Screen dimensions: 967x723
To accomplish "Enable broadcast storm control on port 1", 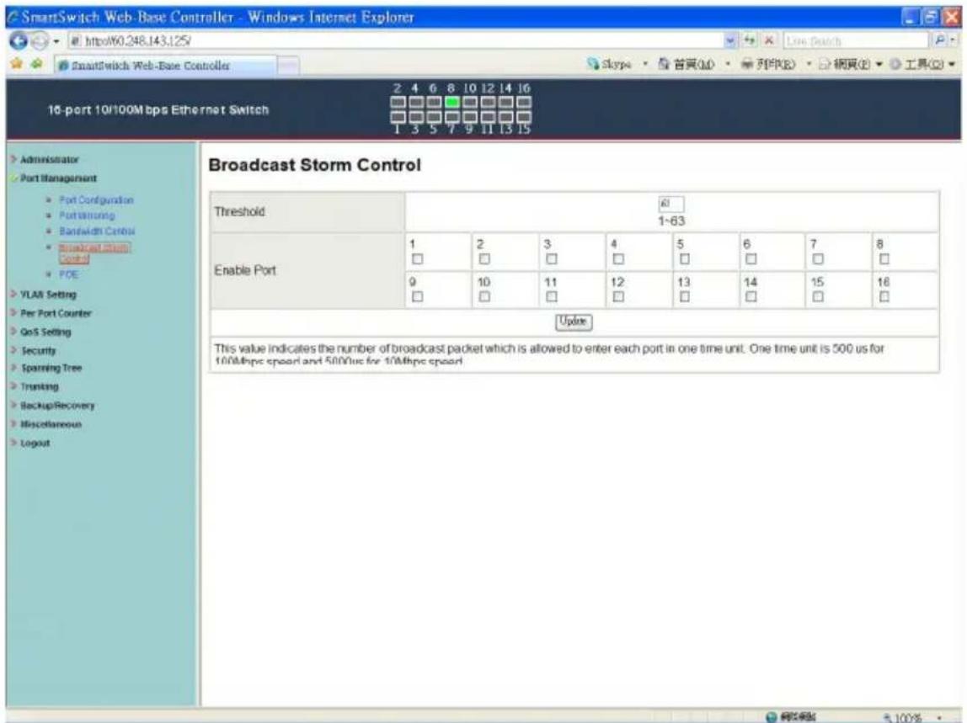I will (418, 259).
